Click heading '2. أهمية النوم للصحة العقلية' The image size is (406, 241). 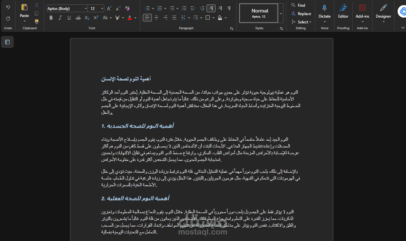135,198
